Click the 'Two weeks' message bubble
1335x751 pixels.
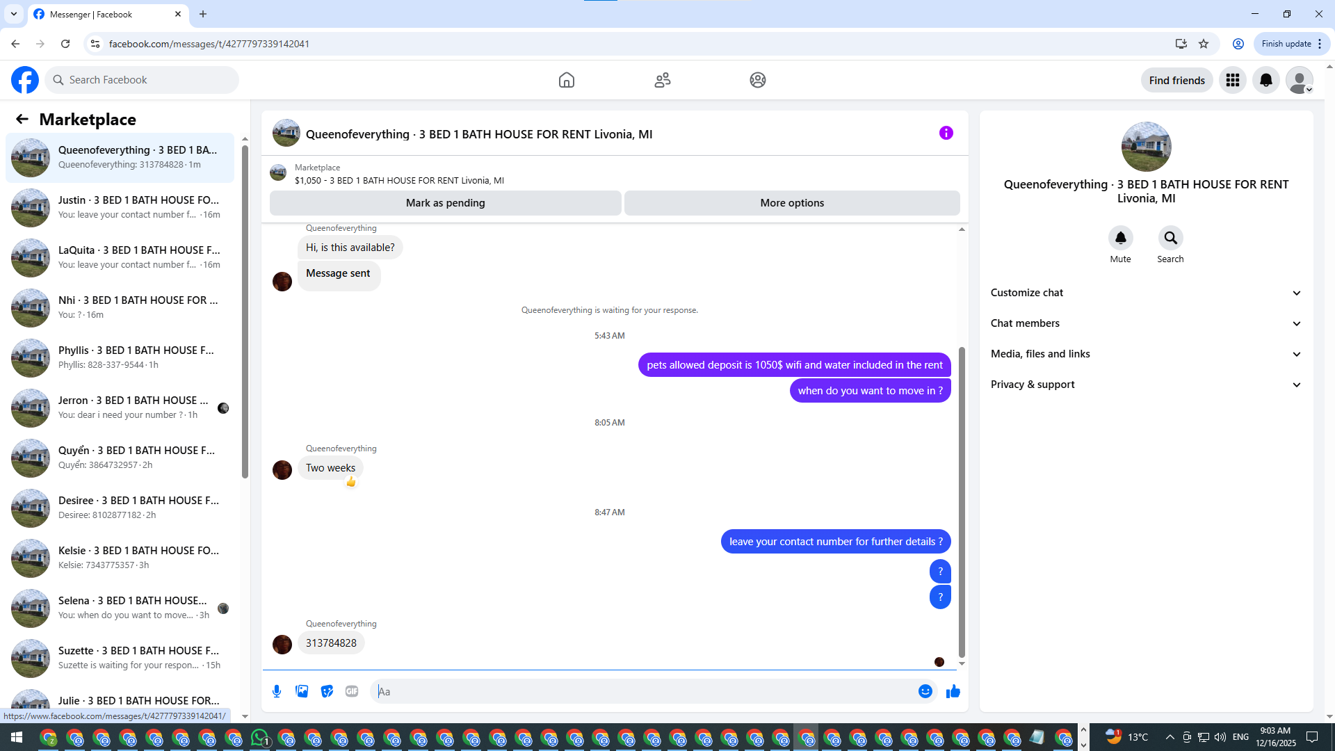(x=330, y=468)
